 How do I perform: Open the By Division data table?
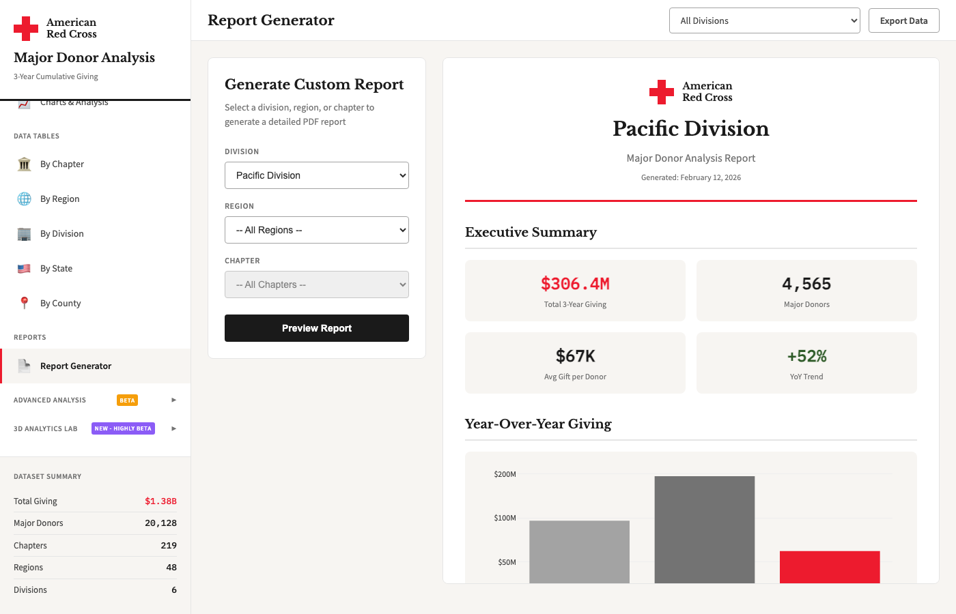95,233
